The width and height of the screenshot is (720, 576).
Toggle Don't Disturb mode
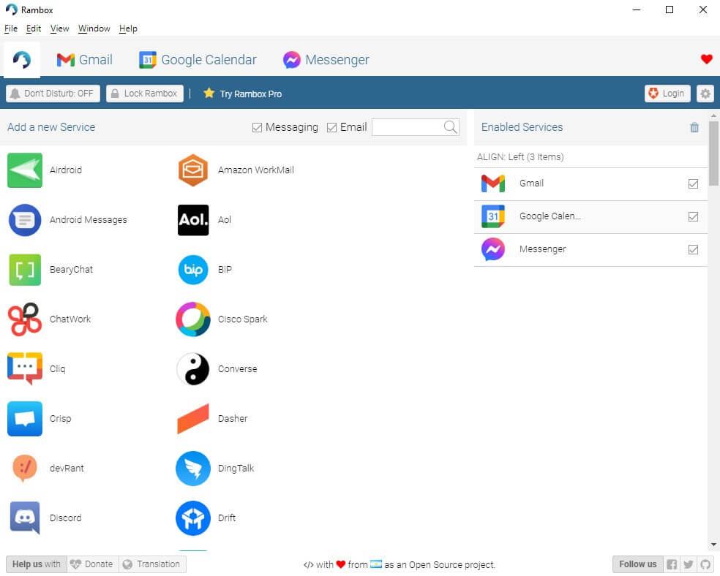[53, 94]
